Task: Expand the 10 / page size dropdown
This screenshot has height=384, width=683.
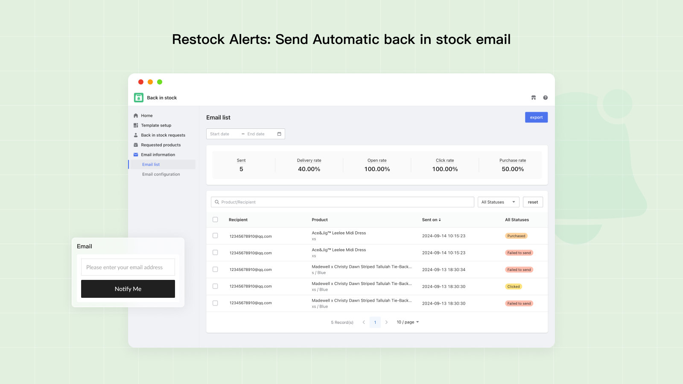Action: coord(408,322)
